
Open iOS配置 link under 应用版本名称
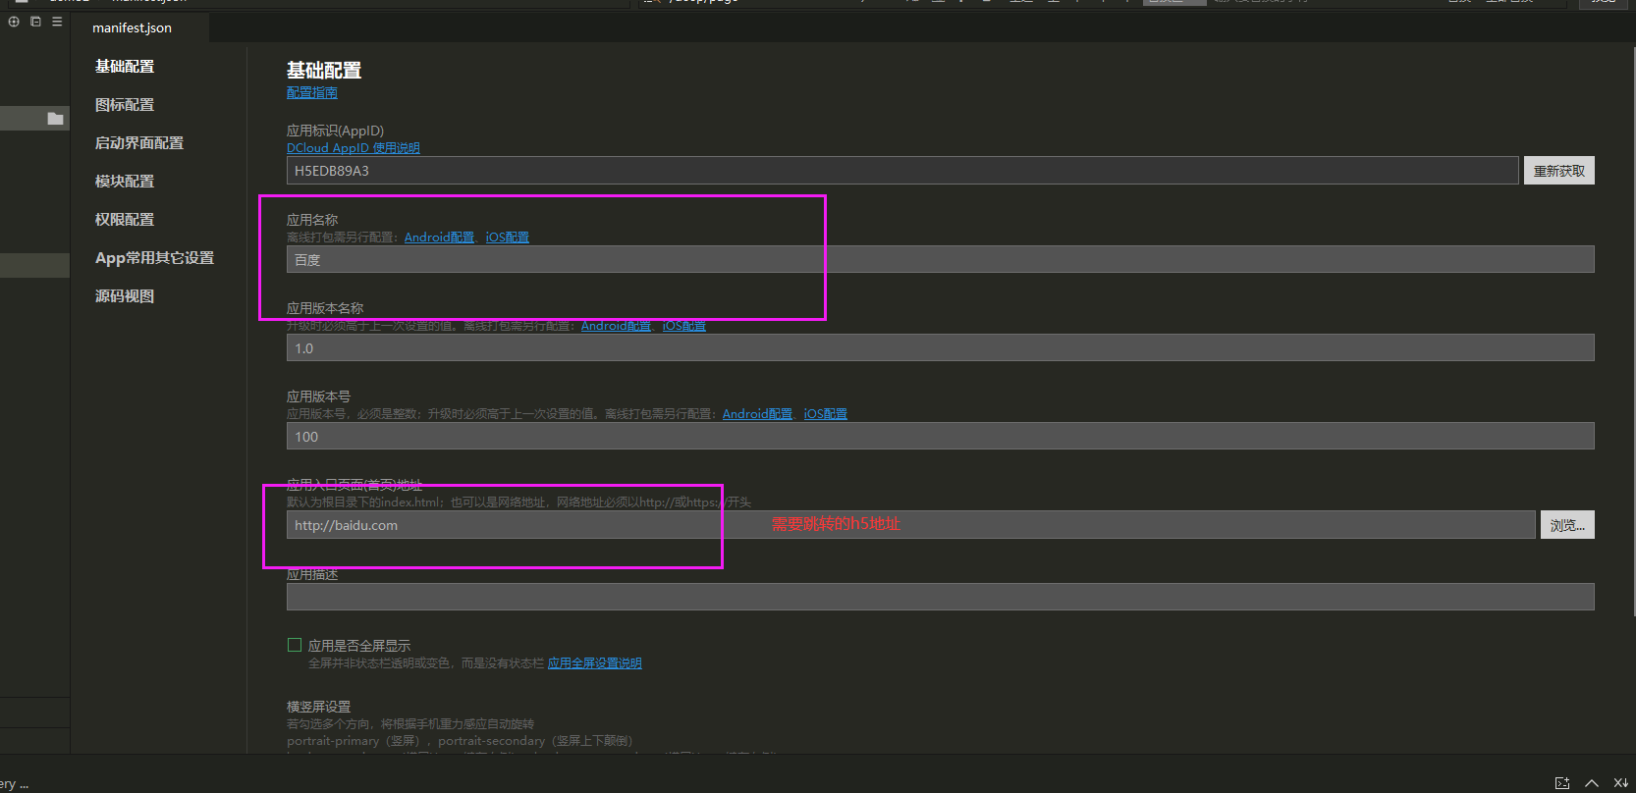pyautogui.click(x=684, y=326)
